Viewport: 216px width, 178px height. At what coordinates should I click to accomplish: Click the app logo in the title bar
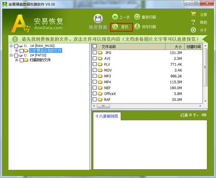point(5,4)
